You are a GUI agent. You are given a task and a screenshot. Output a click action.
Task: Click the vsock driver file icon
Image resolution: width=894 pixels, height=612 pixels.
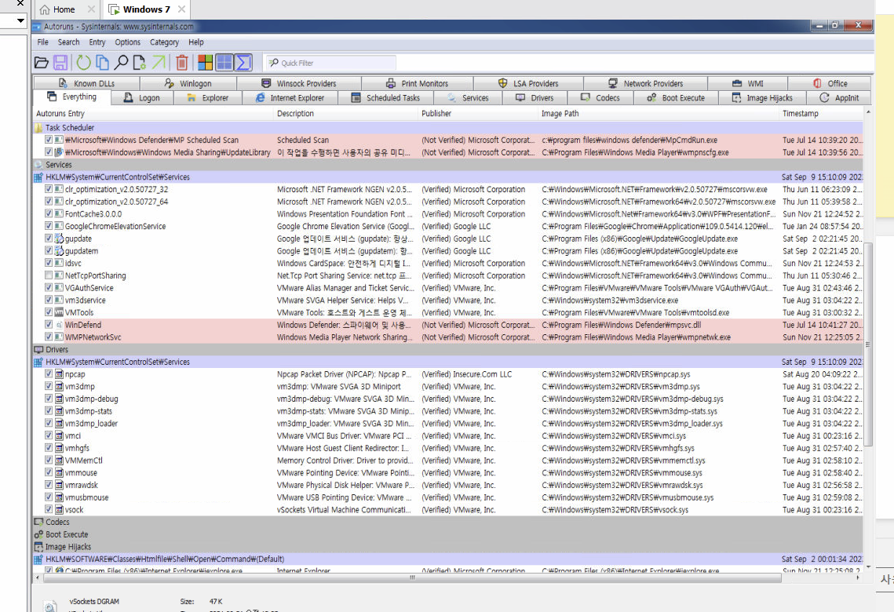(x=59, y=509)
